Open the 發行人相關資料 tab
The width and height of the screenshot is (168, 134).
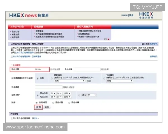pyautogui.click(x=85, y=27)
